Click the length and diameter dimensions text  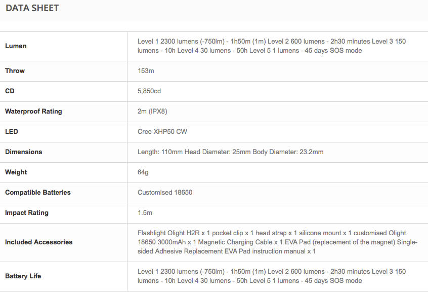pos(230,152)
